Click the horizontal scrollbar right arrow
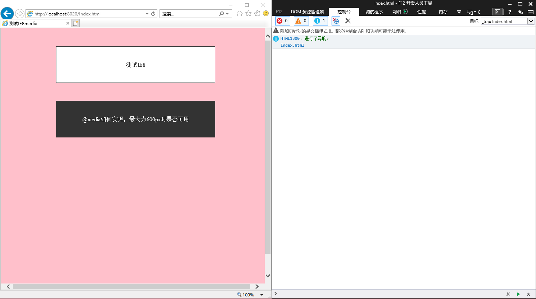536x300 pixels. [x=257, y=286]
